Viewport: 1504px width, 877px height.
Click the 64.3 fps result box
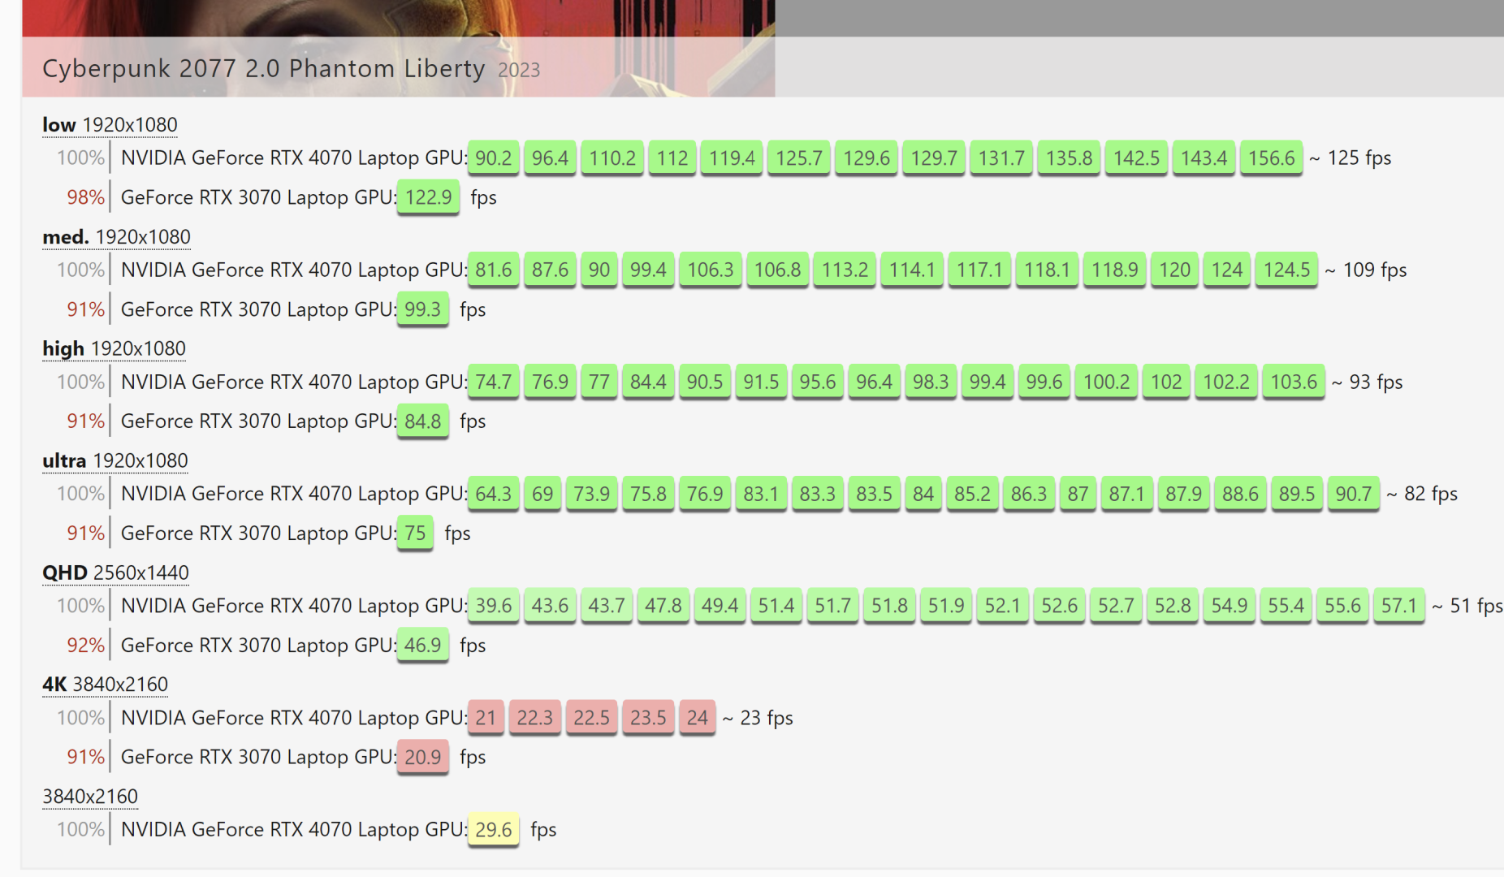[x=494, y=494]
